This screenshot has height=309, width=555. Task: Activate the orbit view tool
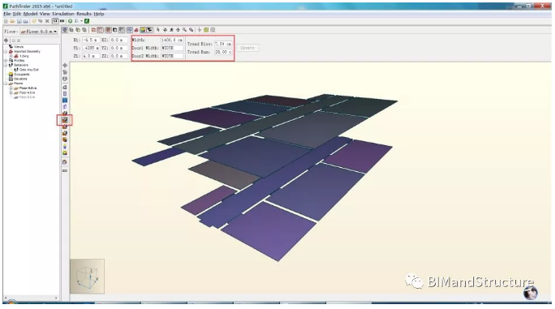click(x=166, y=30)
